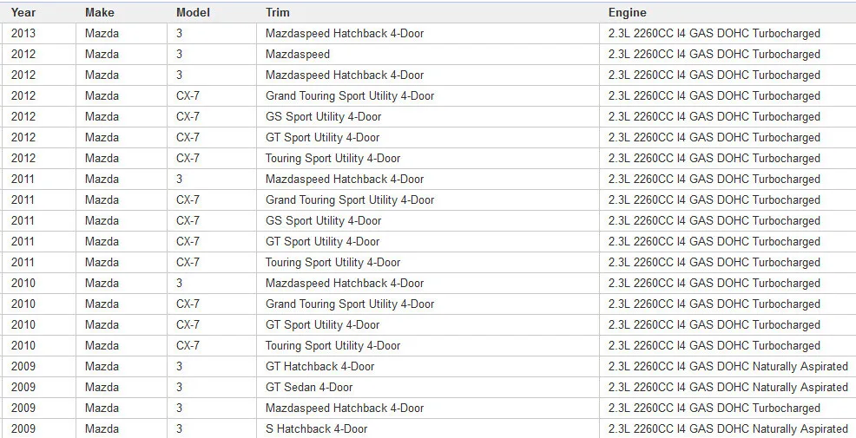Viewport: 856px width, 438px height.
Task: Click Naturally Aspirated engine in GT Hatchback row
Action: (x=728, y=366)
